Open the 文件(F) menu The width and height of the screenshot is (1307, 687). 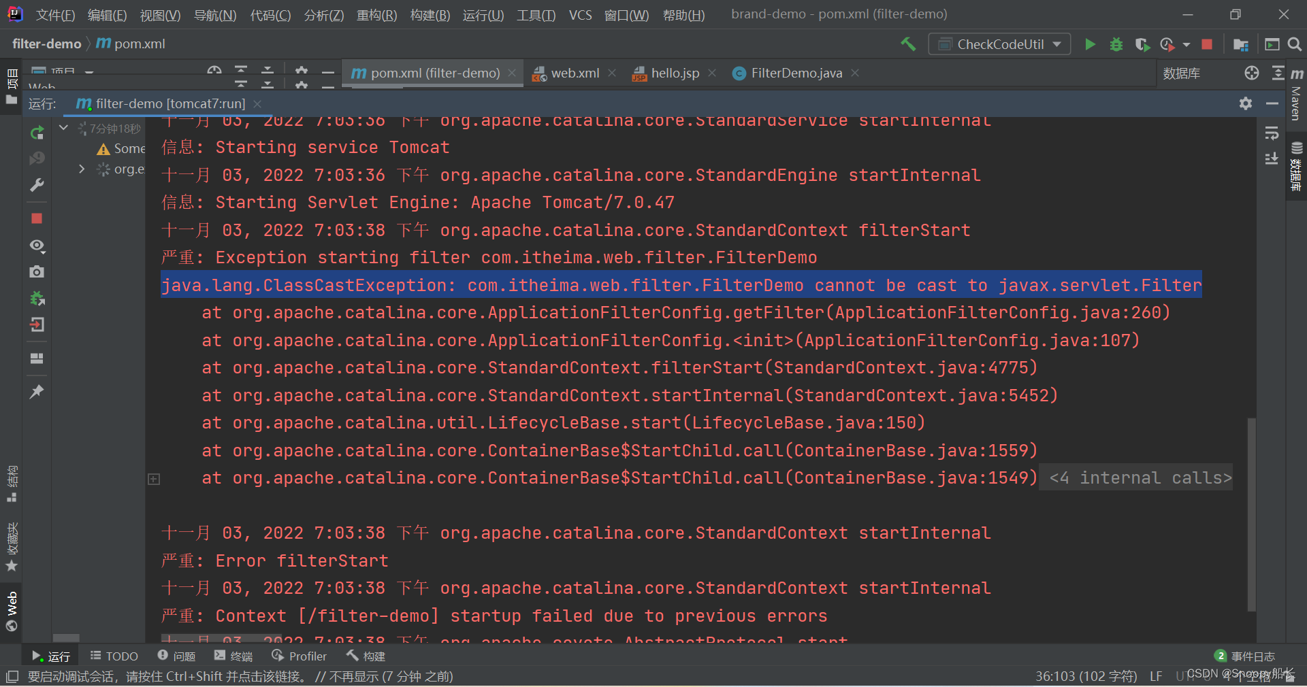click(56, 15)
